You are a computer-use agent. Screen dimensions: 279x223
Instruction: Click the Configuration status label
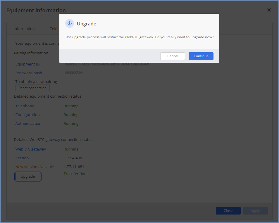[27, 115]
